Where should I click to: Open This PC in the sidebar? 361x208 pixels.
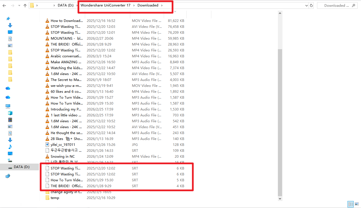pyautogui.click(x=8, y=106)
